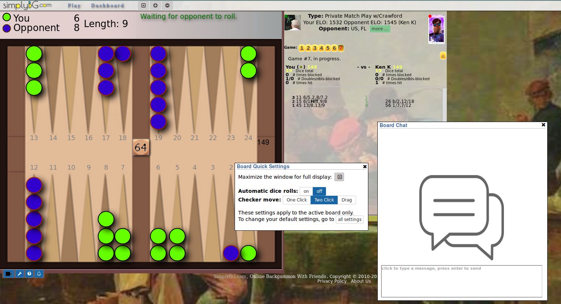The height and width of the screenshot is (304, 561).
Task: Zoom out using the minus icon
Action: click(167, 5)
